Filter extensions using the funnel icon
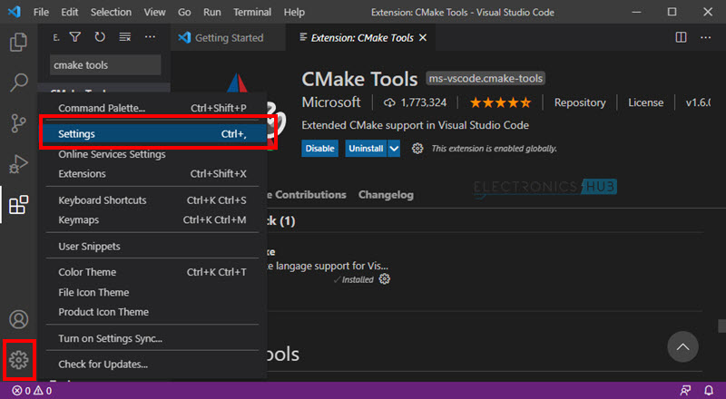 [75, 37]
